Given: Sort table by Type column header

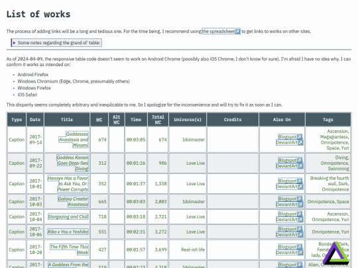Looking at the screenshot, I should pos(17,119).
